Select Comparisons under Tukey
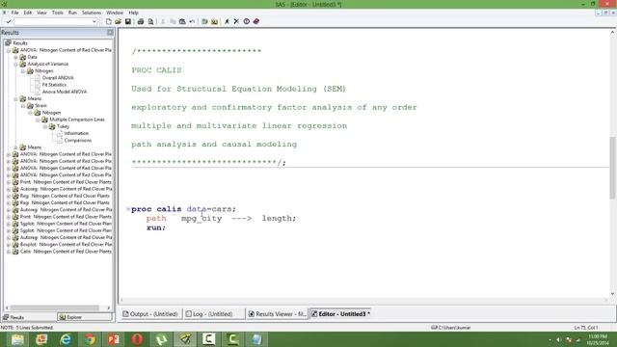Screen dimensions: 617x347 [x=78, y=141]
